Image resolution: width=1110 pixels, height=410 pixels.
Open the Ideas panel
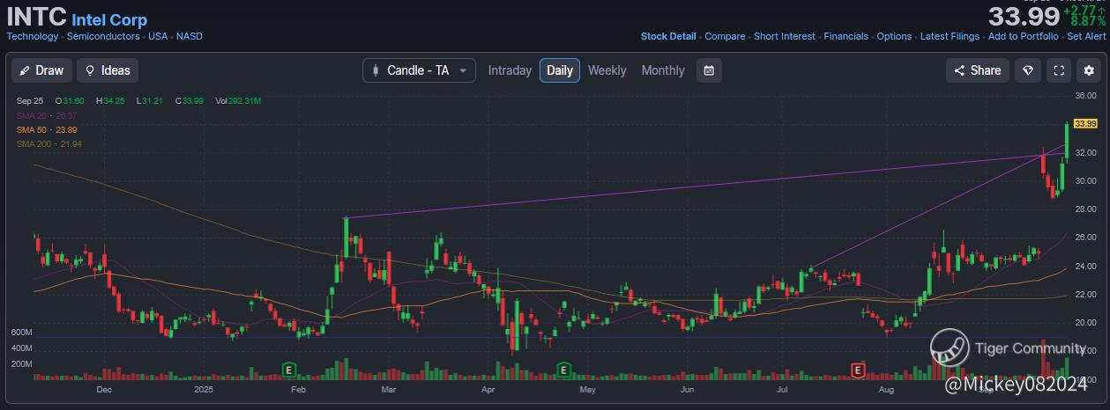pyautogui.click(x=108, y=70)
